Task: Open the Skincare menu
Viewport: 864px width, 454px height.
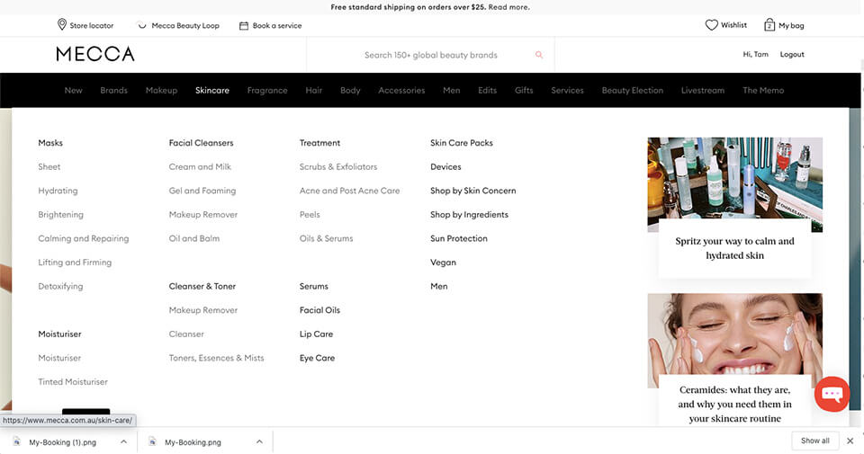Action: point(212,90)
